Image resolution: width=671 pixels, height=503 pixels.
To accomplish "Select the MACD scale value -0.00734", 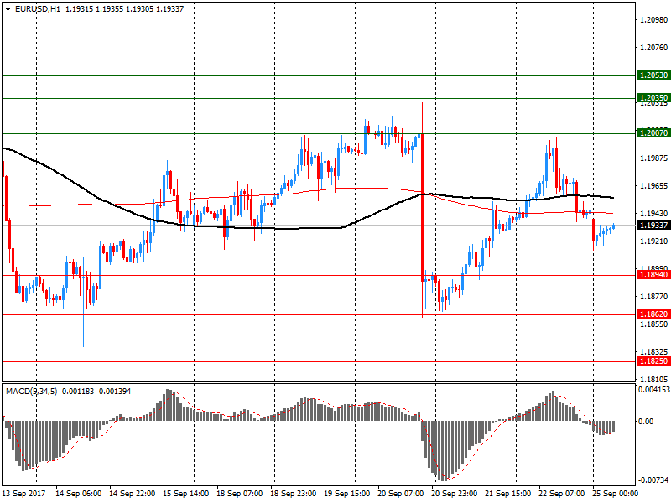I will tap(653, 480).
